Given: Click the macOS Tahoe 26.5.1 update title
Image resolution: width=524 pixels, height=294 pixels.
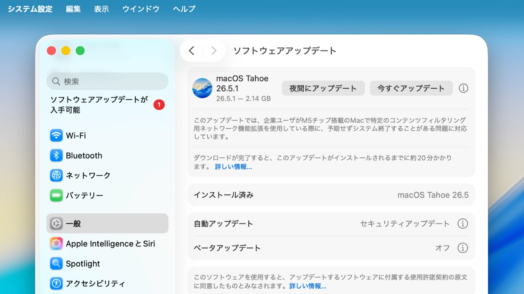Looking at the screenshot, I should tap(242, 84).
